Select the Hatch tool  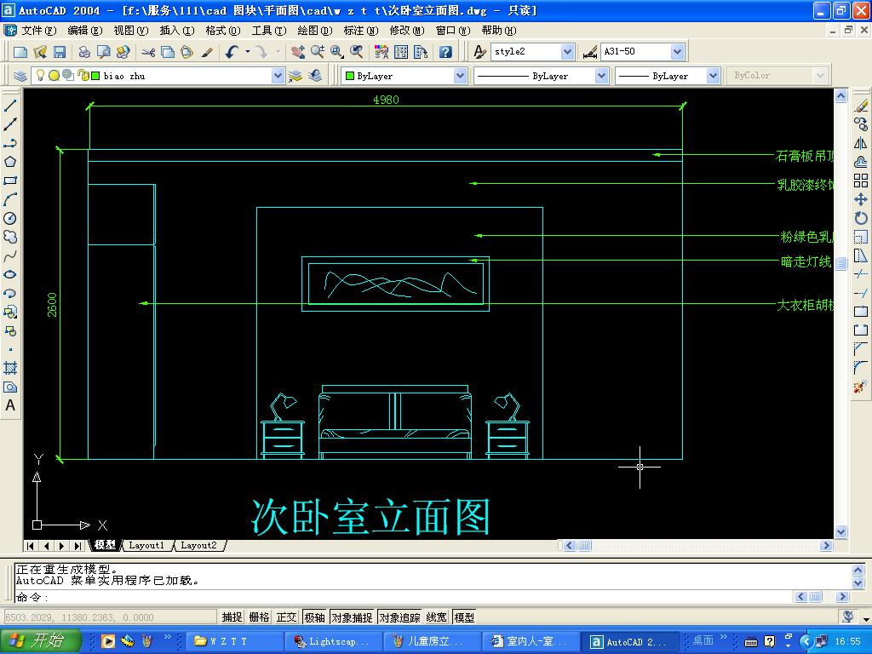tap(10, 368)
